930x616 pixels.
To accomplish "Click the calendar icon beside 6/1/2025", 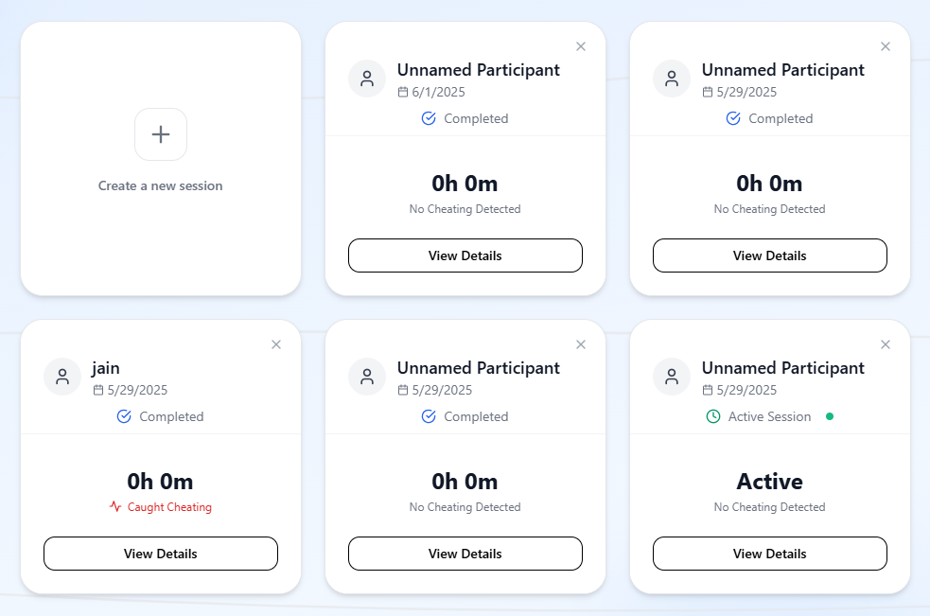I will click(x=403, y=93).
